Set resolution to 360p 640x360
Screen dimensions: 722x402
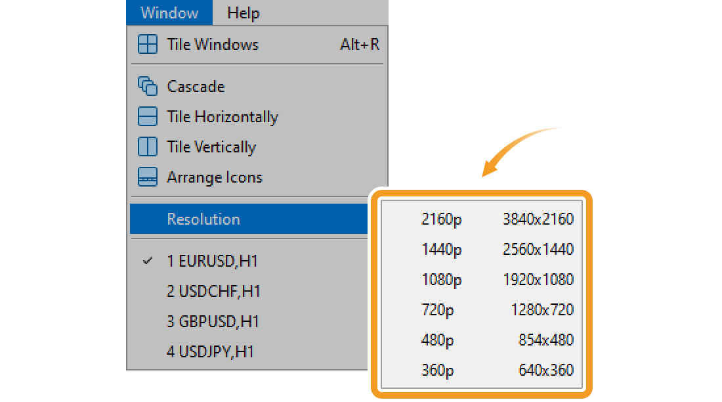coord(496,370)
